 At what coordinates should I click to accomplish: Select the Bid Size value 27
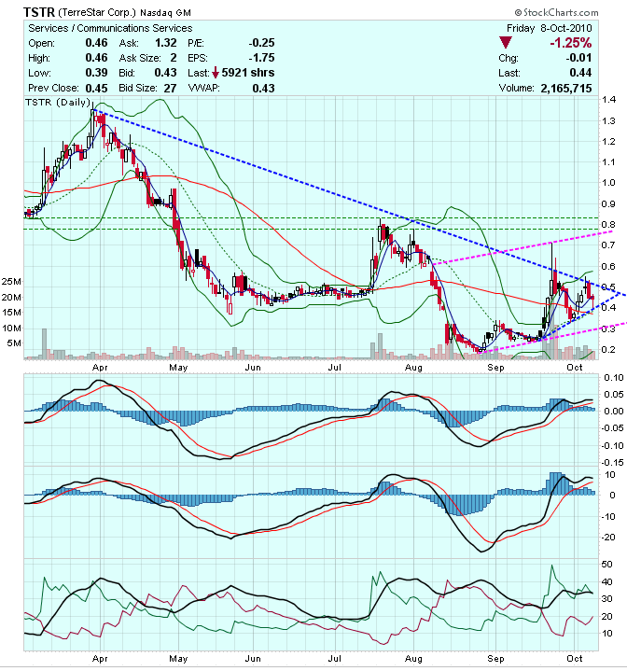coord(170,88)
